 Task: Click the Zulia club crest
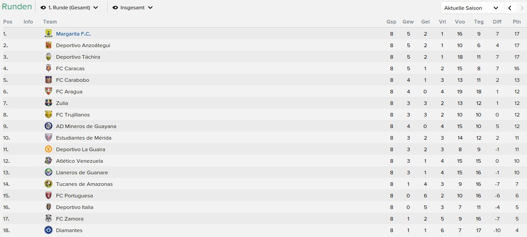(x=48, y=103)
